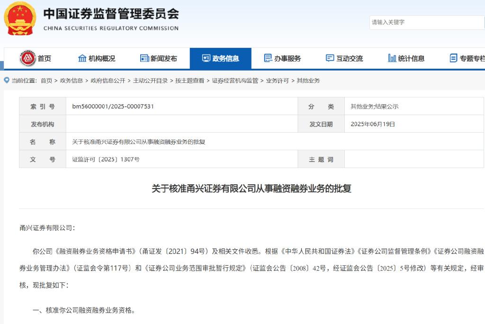Focus the 请输入关键字 search field
Image resolution: width=485 pixels, height=324 pixels.
(x=427, y=22)
